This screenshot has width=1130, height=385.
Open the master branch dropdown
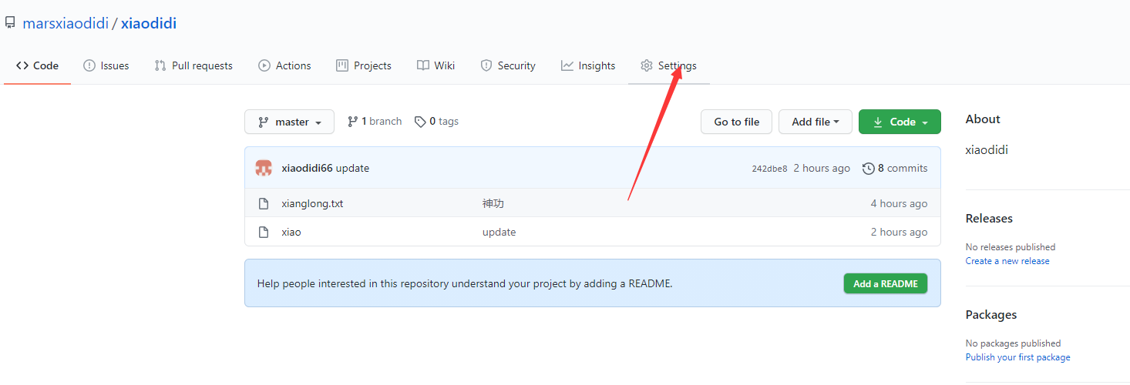[x=289, y=122]
